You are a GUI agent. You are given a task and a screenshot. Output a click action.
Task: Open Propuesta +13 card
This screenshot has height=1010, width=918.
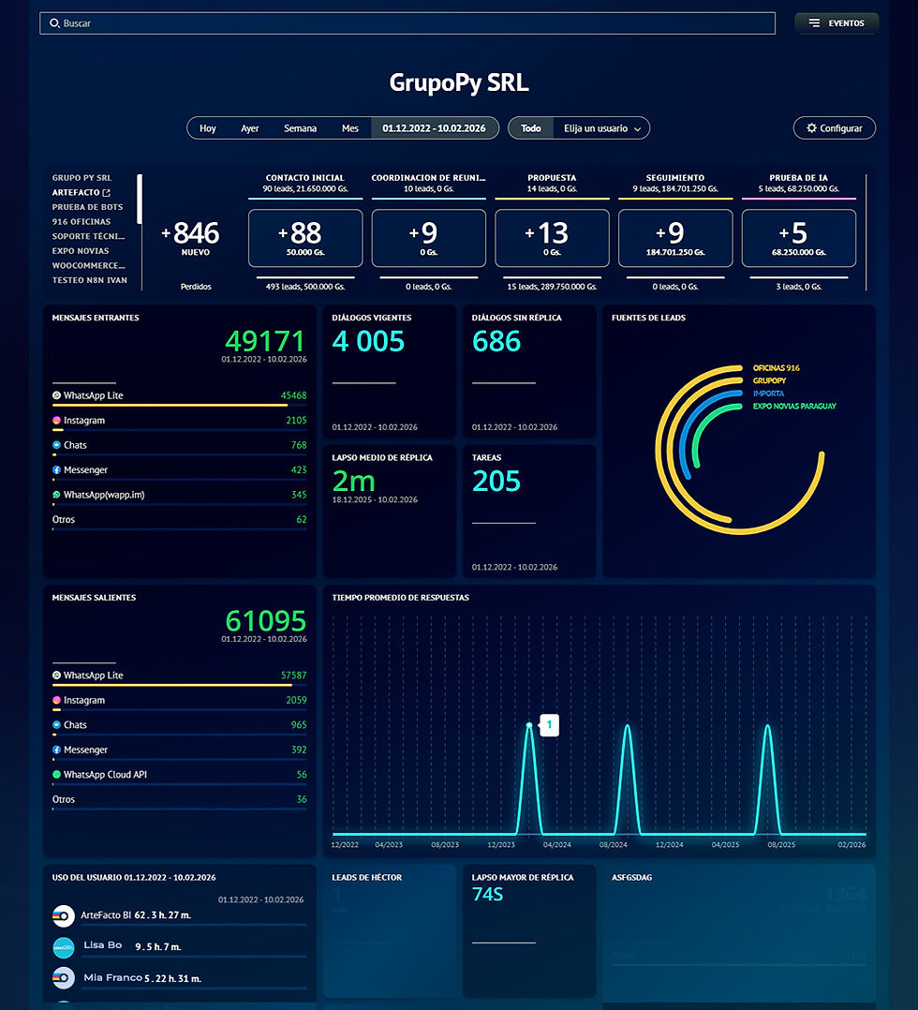[552, 238]
